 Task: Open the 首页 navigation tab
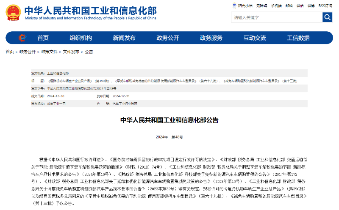click(43, 38)
